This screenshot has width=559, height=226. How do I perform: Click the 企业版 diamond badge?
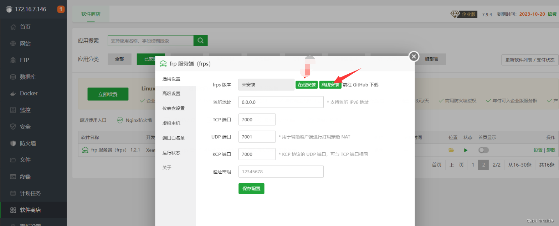click(464, 14)
